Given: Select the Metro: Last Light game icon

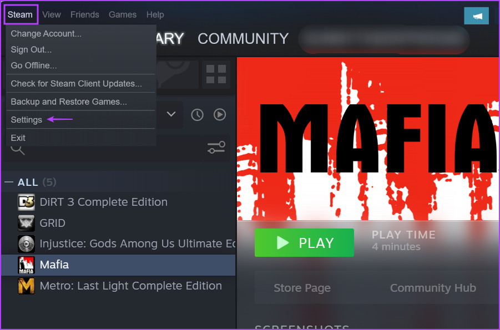Looking at the screenshot, I should point(26,286).
